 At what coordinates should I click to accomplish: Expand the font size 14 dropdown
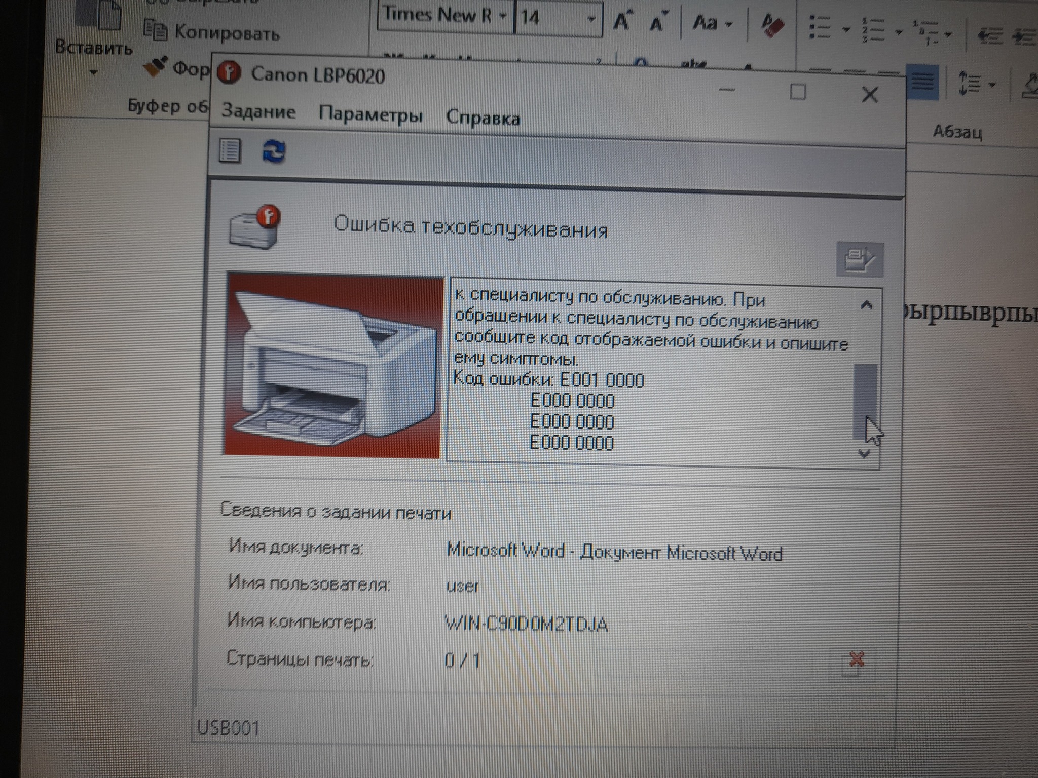point(591,19)
